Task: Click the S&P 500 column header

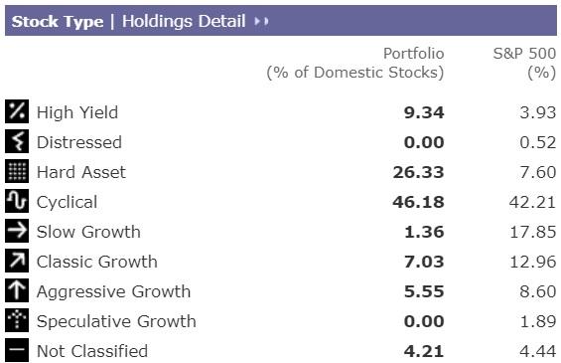Action: pyautogui.click(x=524, y=63)
